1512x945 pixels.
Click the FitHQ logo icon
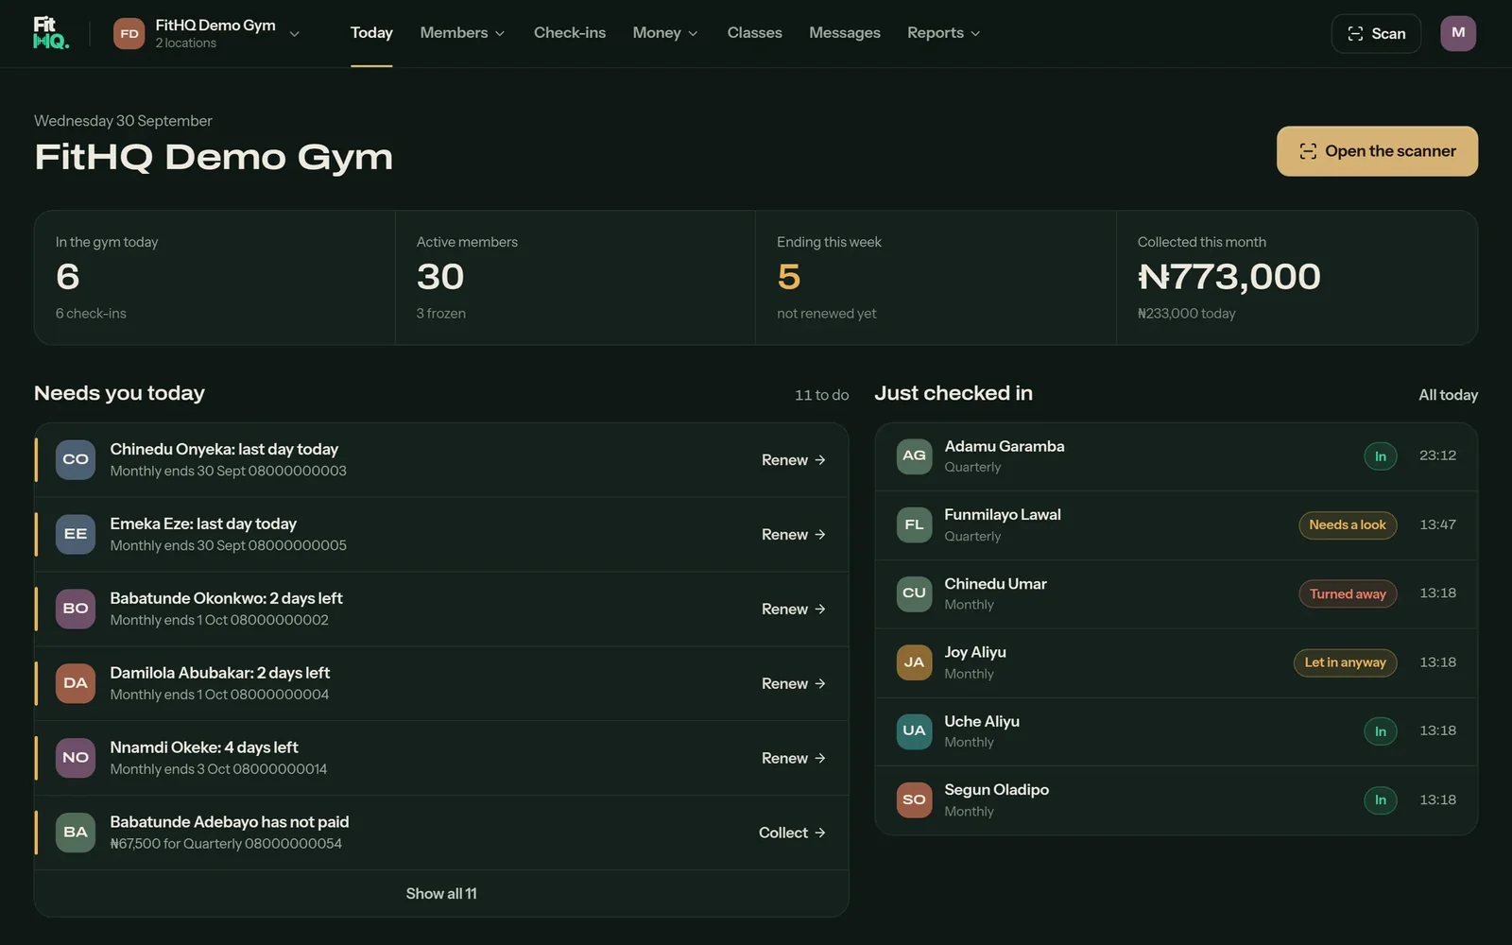click(51, 33)
